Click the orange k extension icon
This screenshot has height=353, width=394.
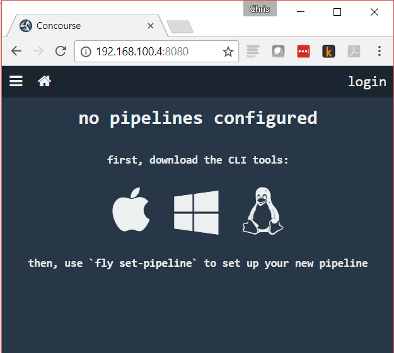pyautogui.click(x=328, y=52)
